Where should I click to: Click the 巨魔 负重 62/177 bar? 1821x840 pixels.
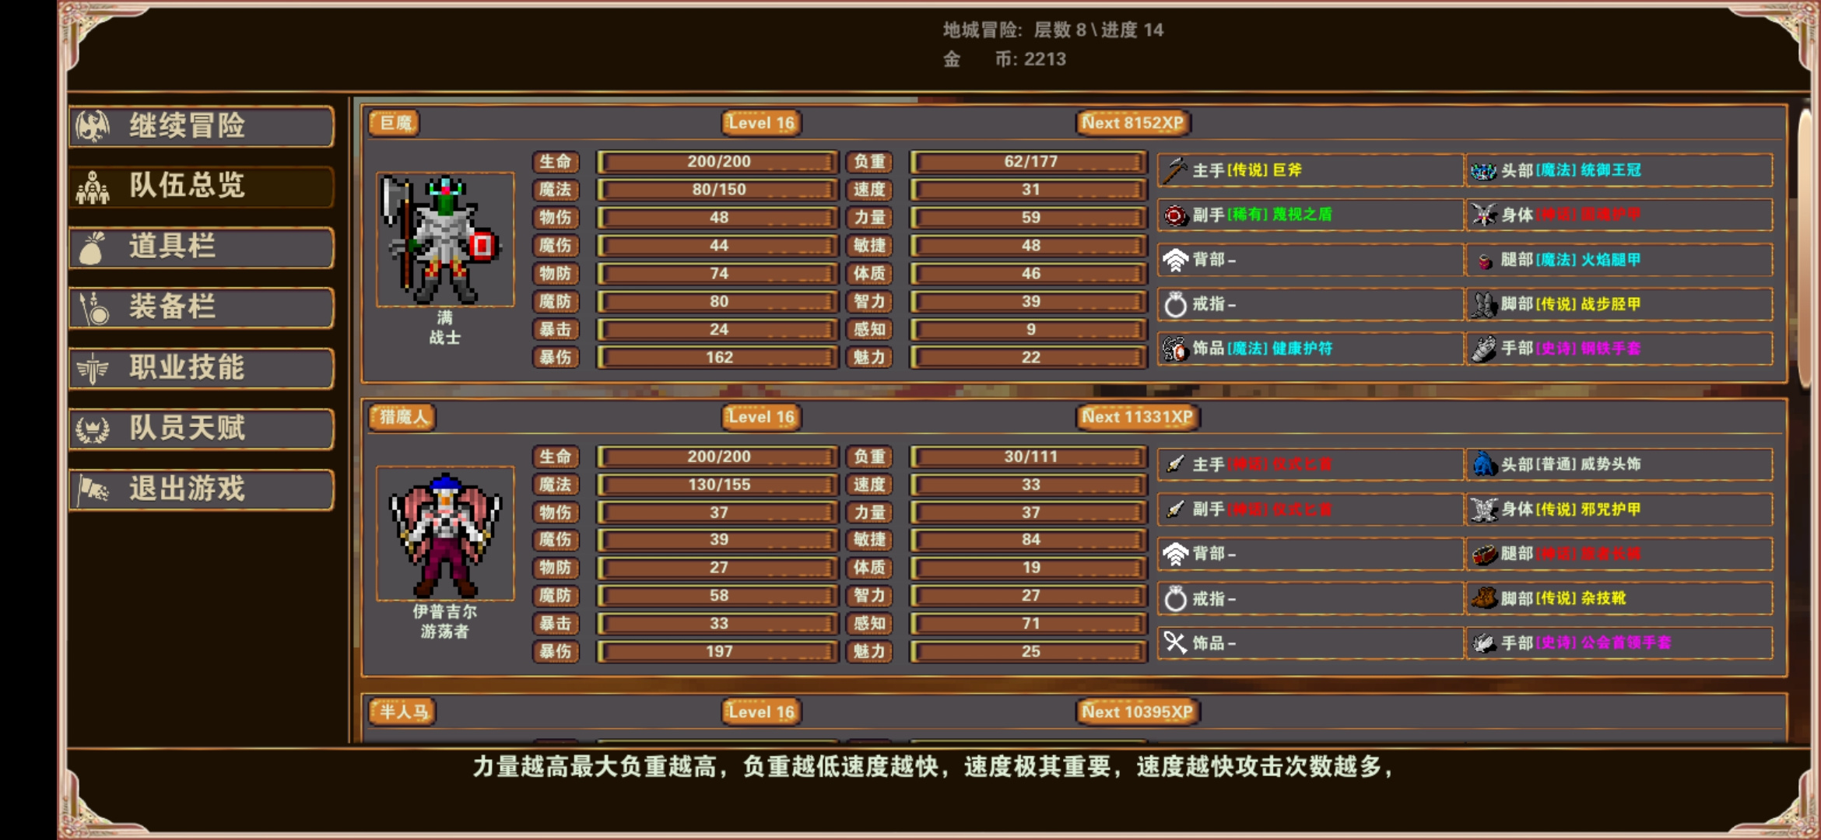tap(1030, 162)
